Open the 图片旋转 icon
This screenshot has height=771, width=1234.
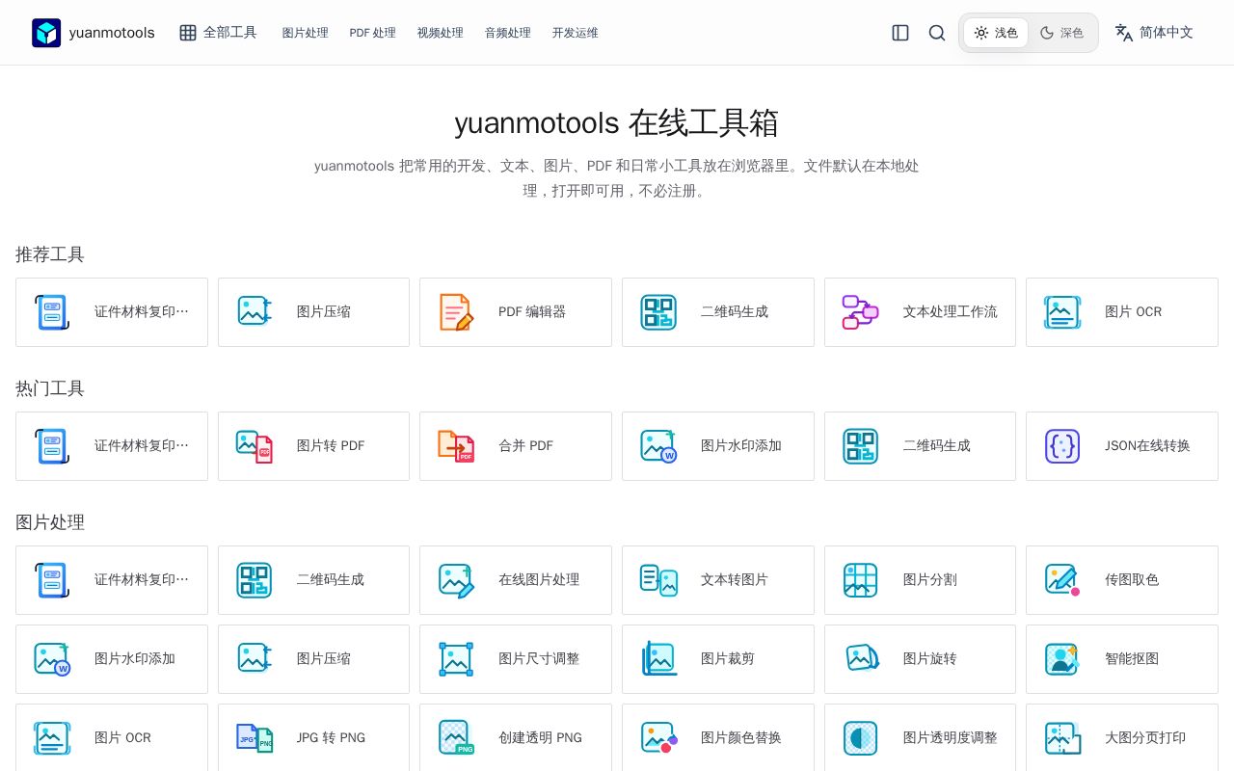click(x=861, y=659)
